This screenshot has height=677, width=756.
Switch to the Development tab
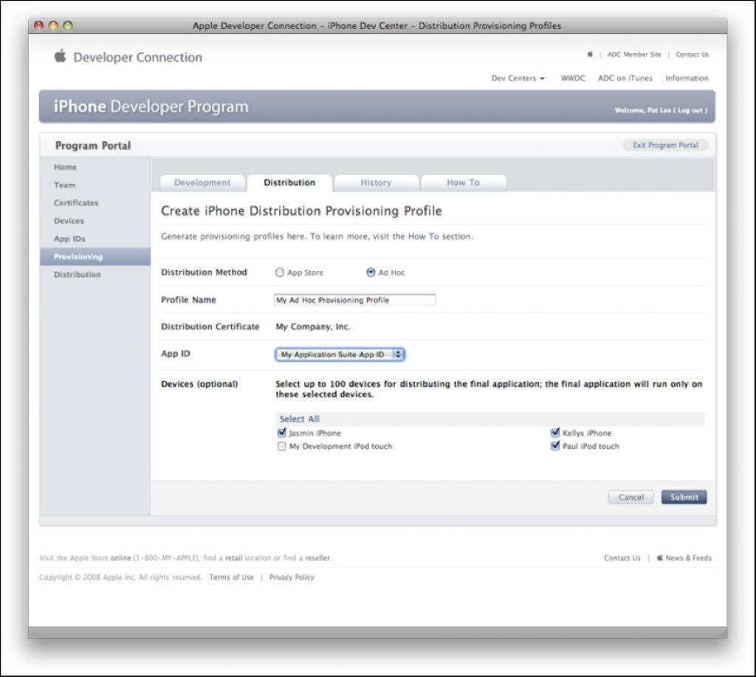tap(202, 183)
